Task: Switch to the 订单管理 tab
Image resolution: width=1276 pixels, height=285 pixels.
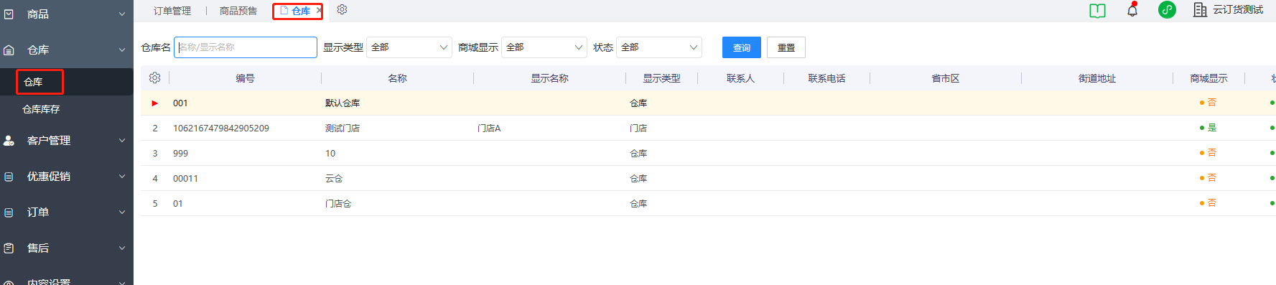Action: [172, 11]
